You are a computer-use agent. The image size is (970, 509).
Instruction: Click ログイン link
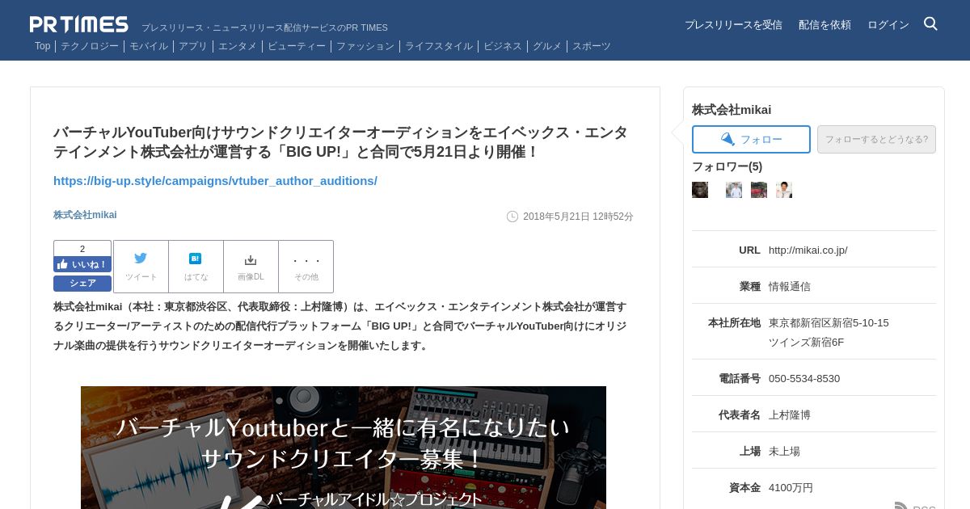888,25
